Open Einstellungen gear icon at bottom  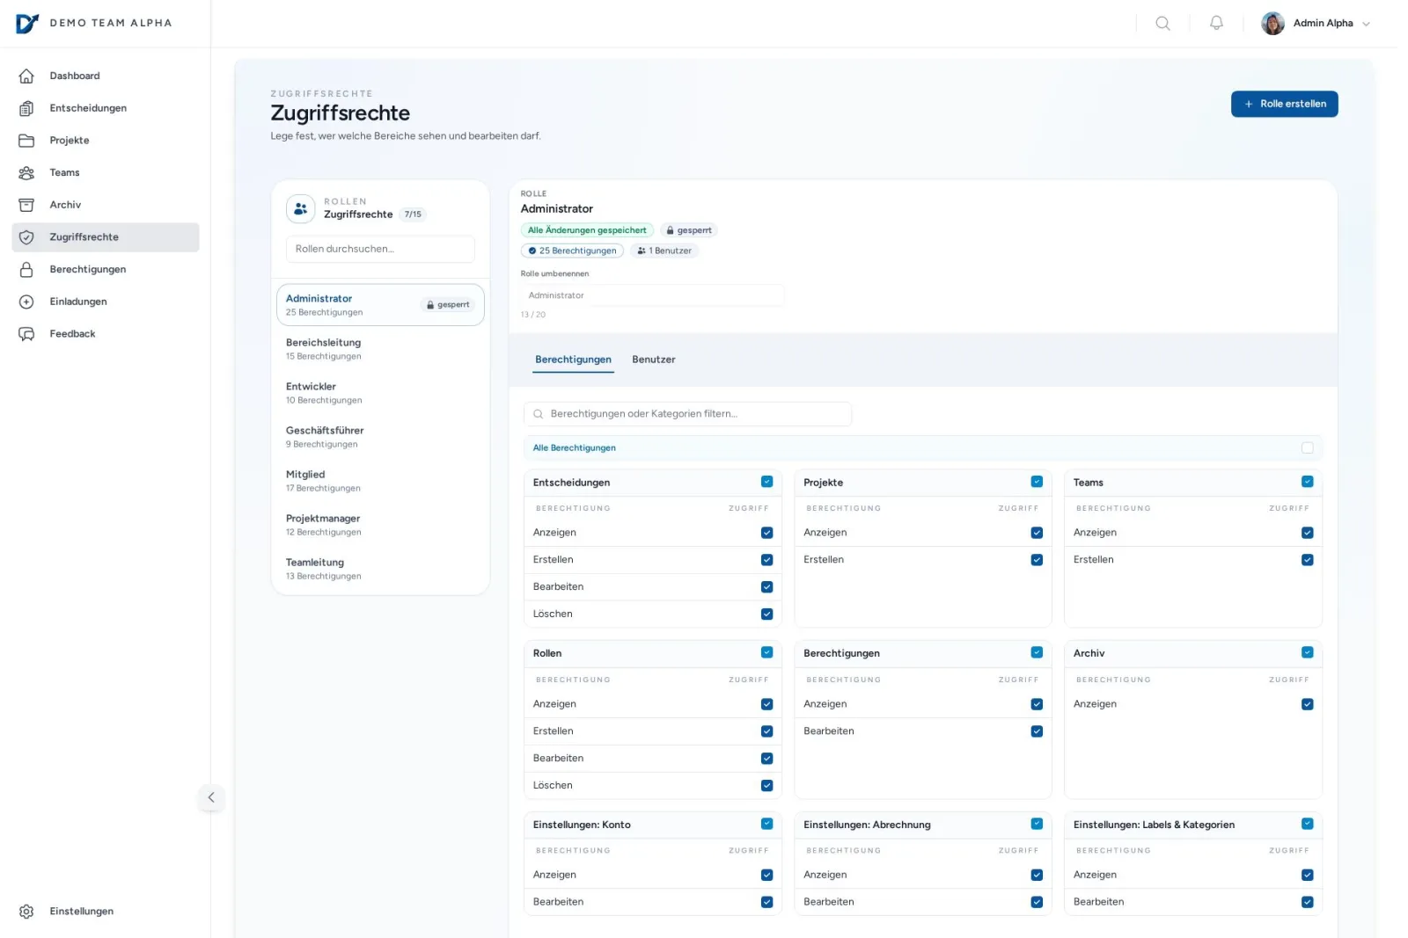(26, 912)
